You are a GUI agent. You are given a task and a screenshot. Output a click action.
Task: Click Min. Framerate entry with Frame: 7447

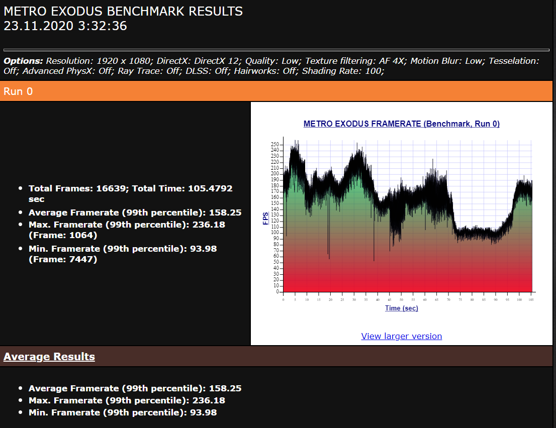122,254
